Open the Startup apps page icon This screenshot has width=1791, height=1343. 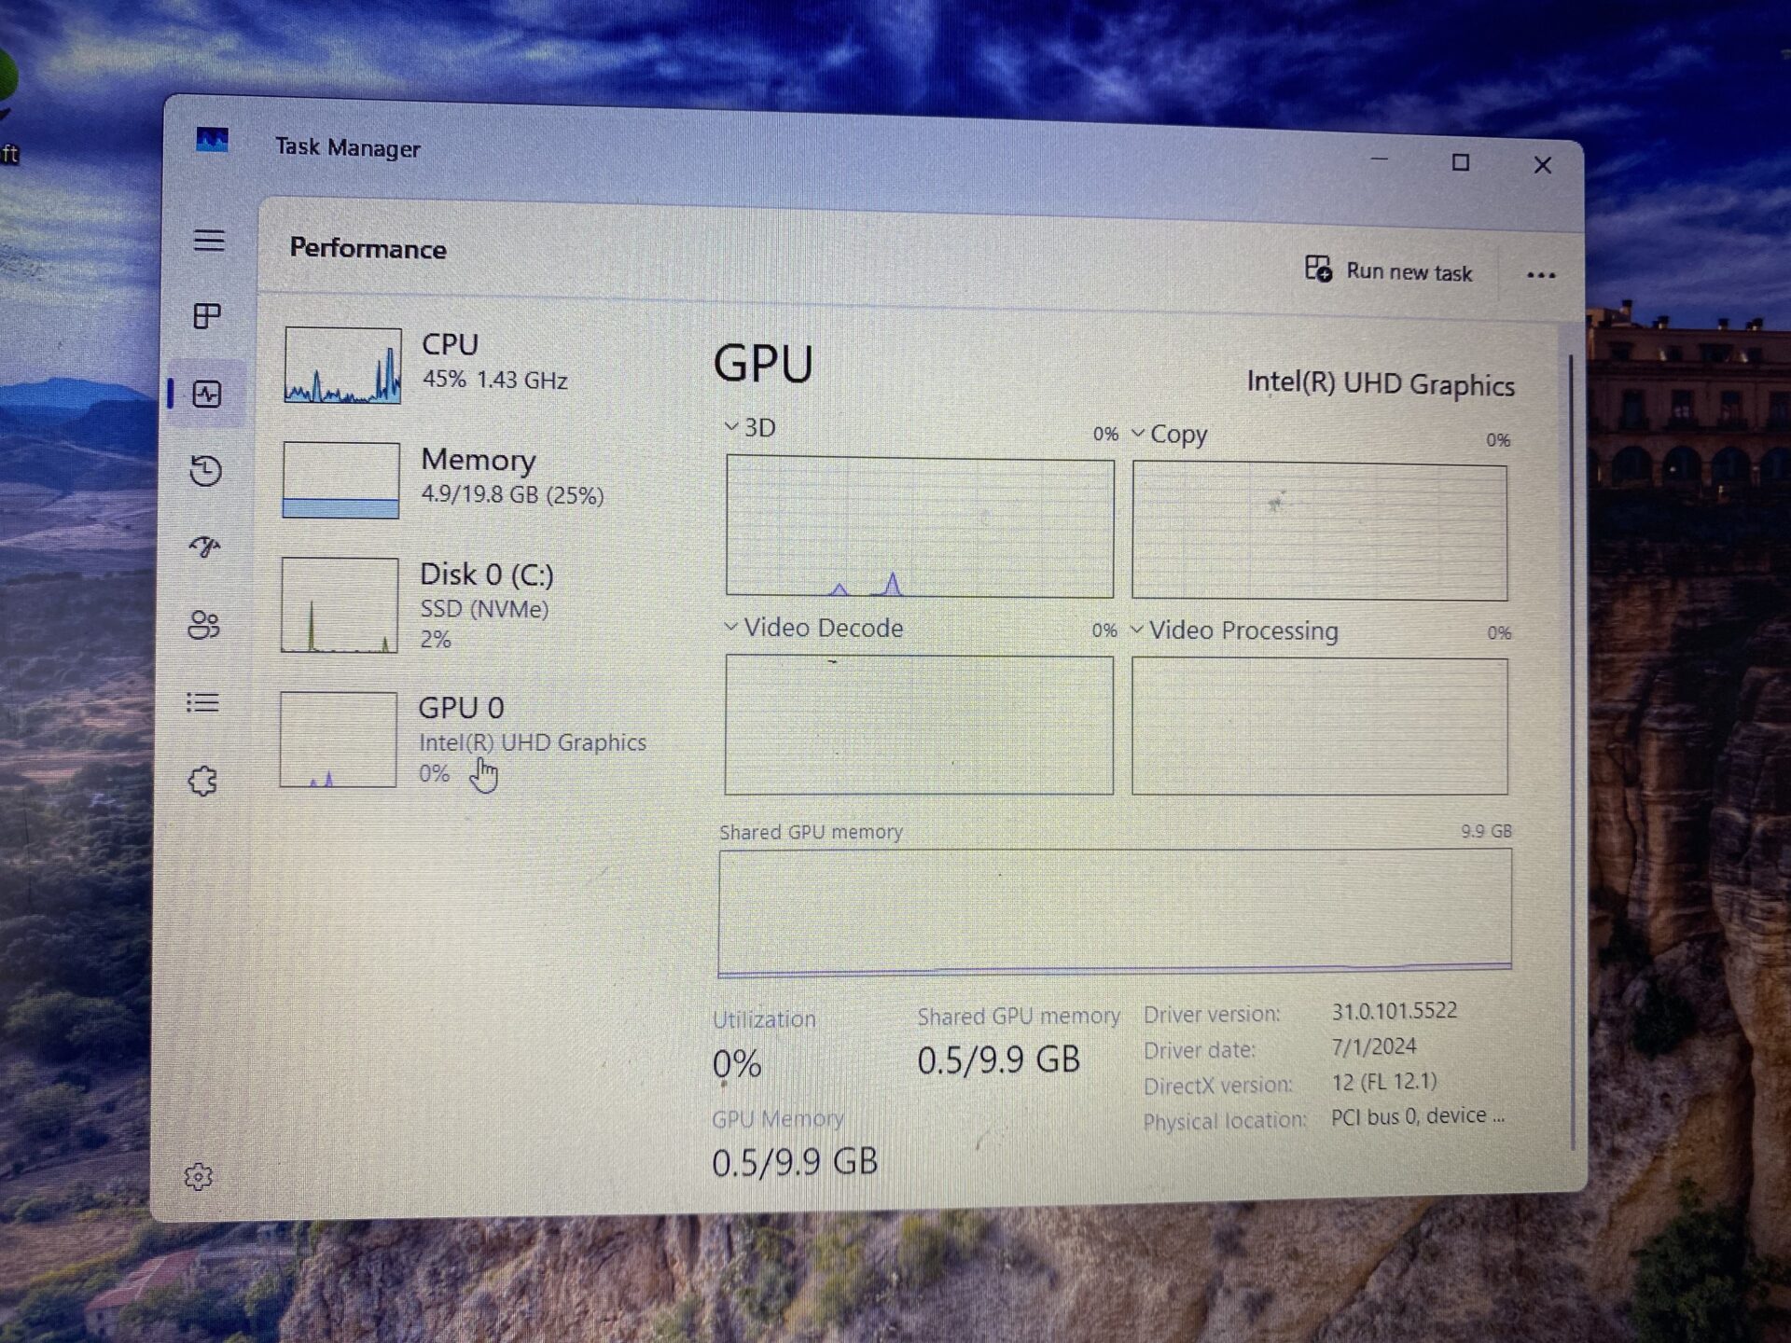tap(205, 547)
